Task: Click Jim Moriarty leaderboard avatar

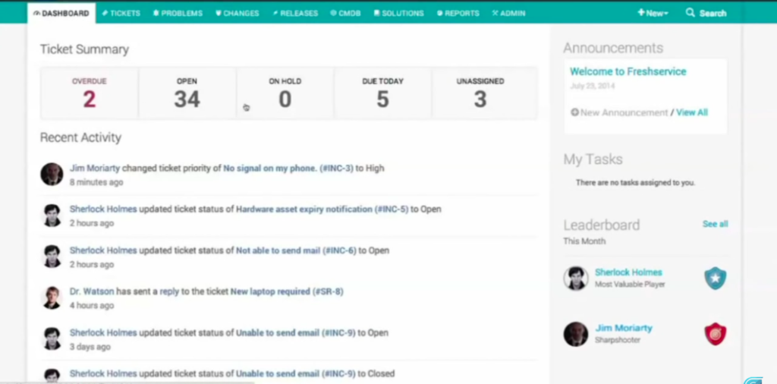Action: coord(576,334)
